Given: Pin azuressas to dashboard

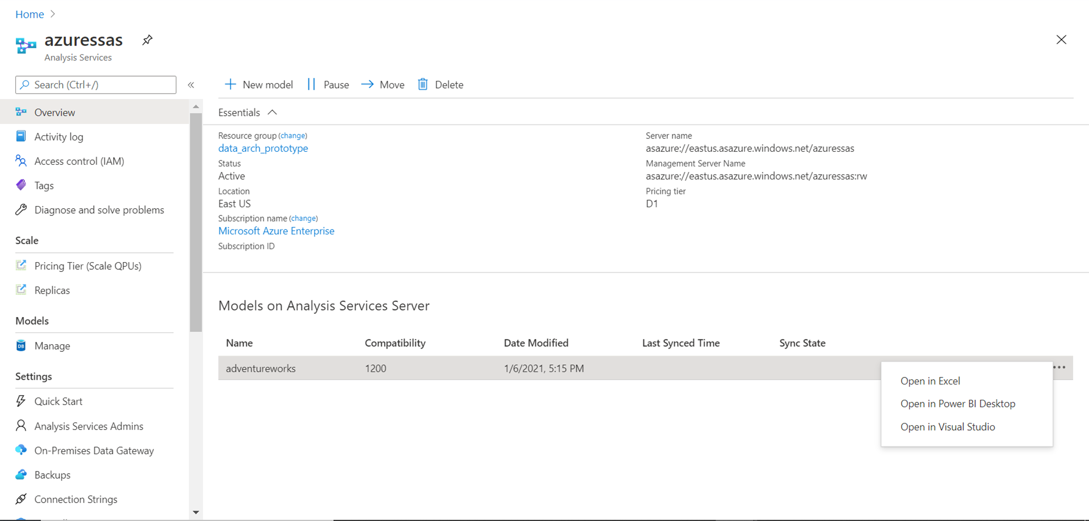Looking at the screenshot, I should click(x=147, y=40).
